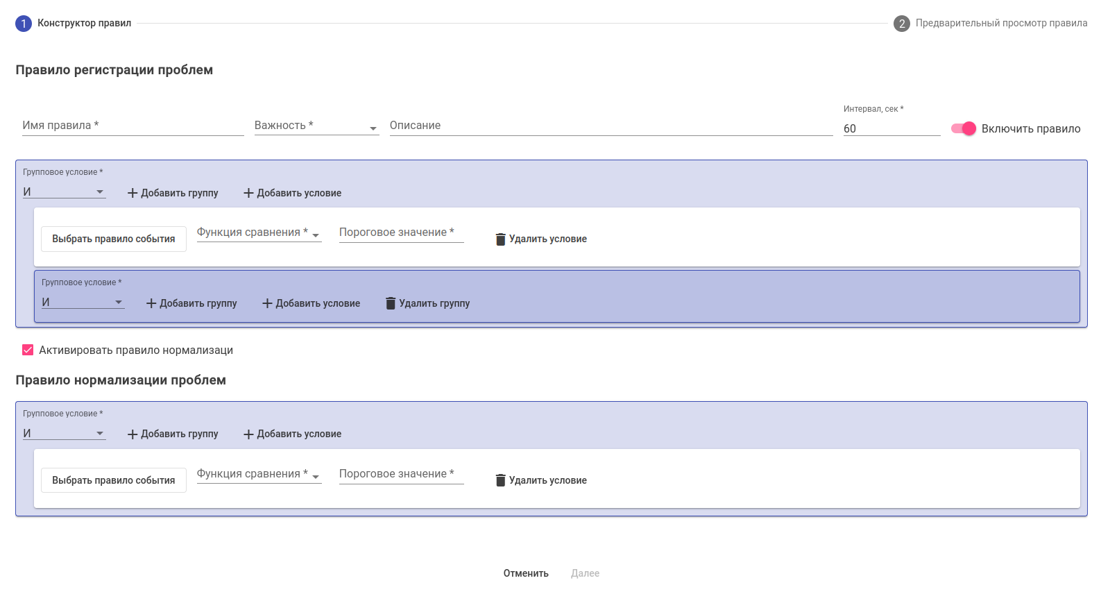Go to step 1 'Конструктор правил'

click(x=24, y=24)
